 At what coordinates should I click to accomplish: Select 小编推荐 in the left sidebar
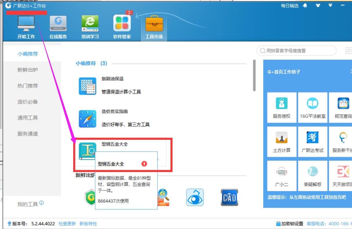pos(28,54)
